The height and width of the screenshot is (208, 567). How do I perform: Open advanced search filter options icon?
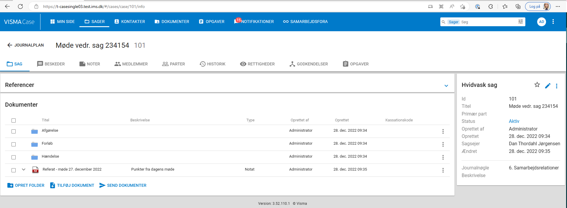tap(521, 22)
